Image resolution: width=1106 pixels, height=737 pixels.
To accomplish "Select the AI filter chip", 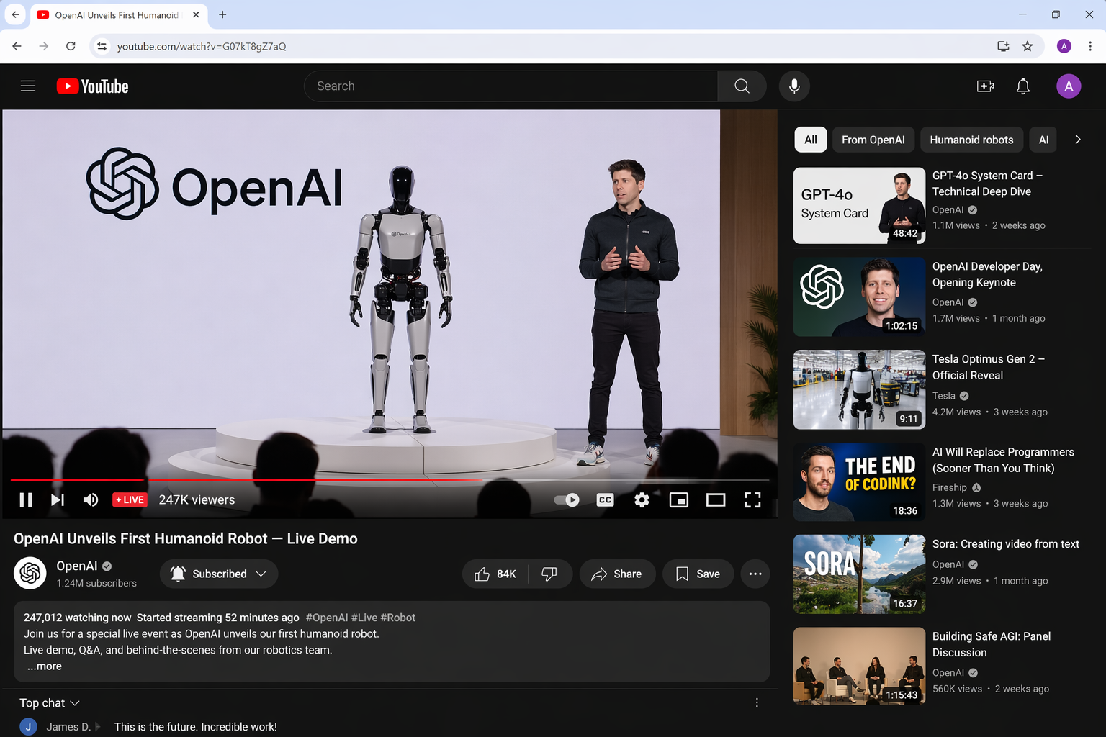I will coord(1043,140).
